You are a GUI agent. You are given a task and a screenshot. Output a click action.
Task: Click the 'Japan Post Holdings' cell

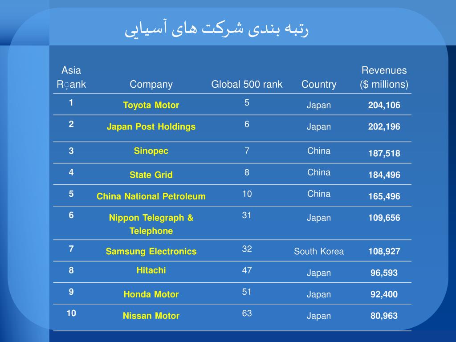[x=151, y=126]
